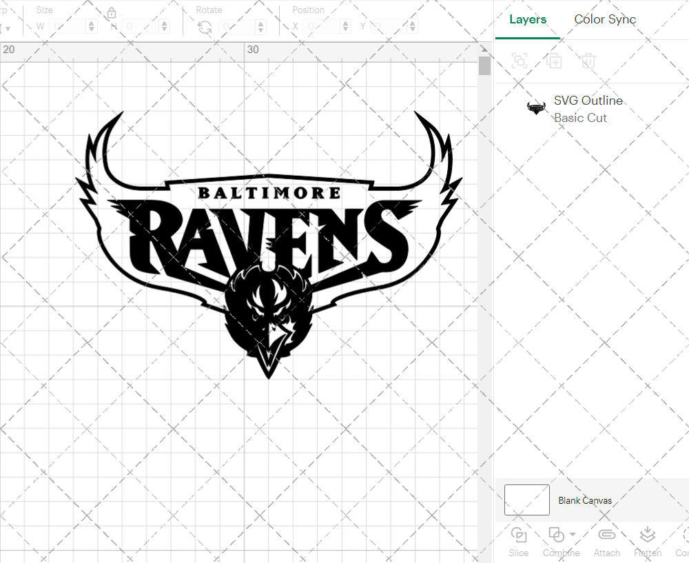Image resolution: width=689 pixels, height=563 pixels.
Task: Click the canvas scroll up arrow
Action: pos(484,49)
